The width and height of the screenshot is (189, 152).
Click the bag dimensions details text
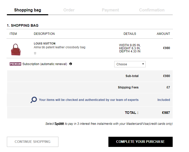(x=130, y=48)
